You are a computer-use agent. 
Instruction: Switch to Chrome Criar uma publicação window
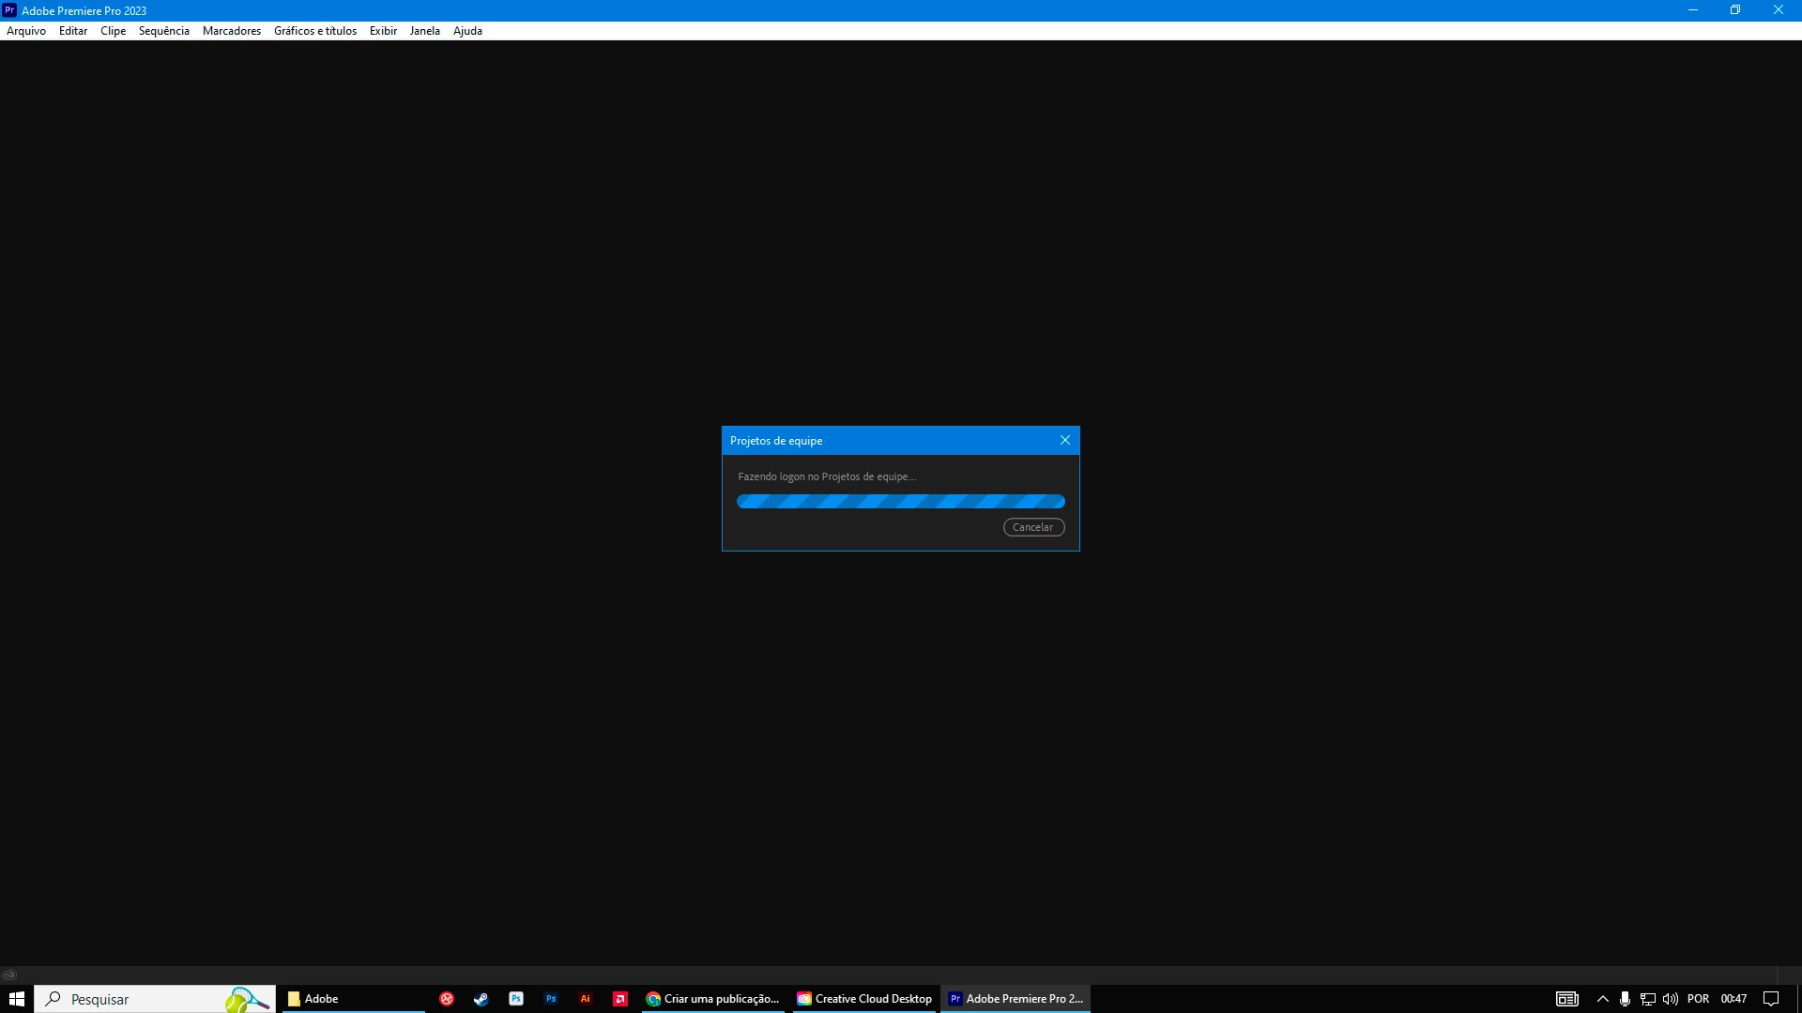713,999
